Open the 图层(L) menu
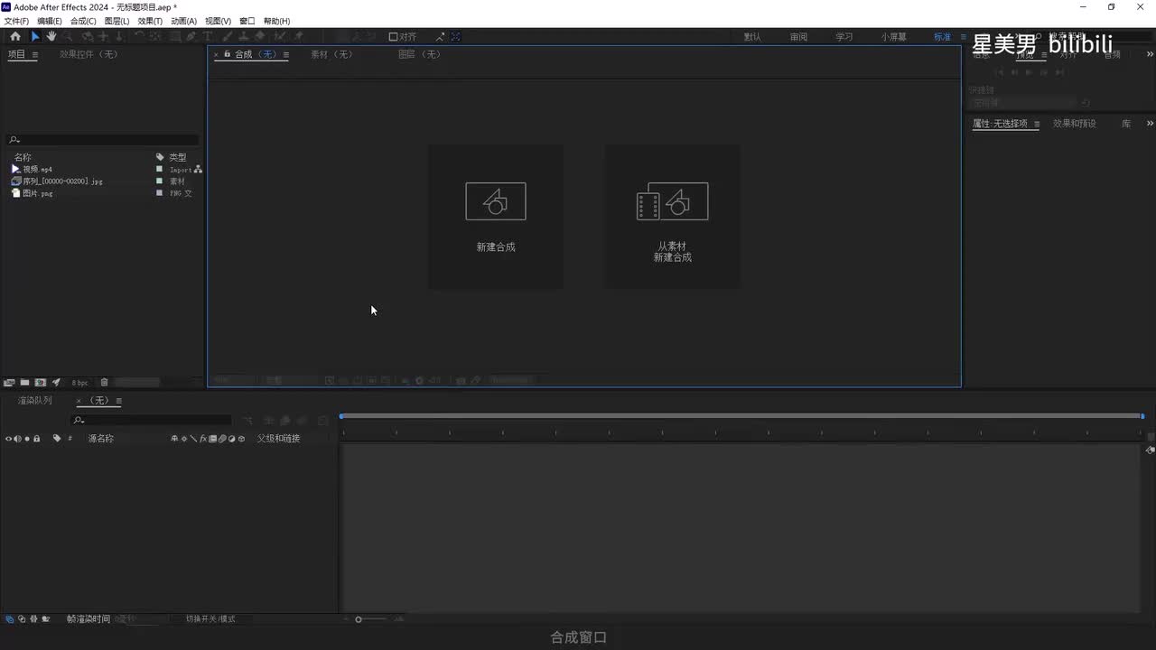This screenshot has height=650, width=1156. point(117,21)
